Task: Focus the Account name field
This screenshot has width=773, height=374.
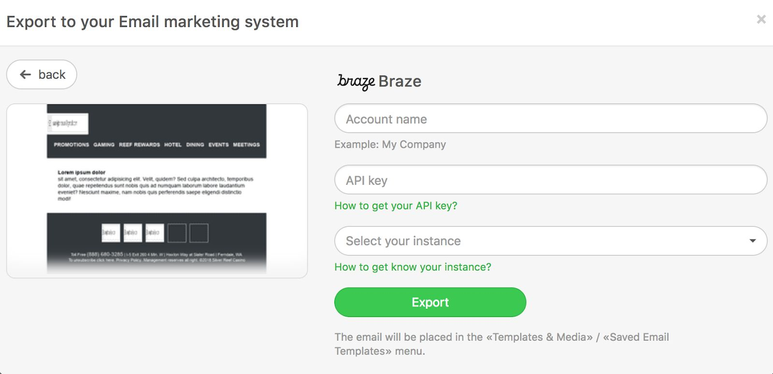Action: 551,119
